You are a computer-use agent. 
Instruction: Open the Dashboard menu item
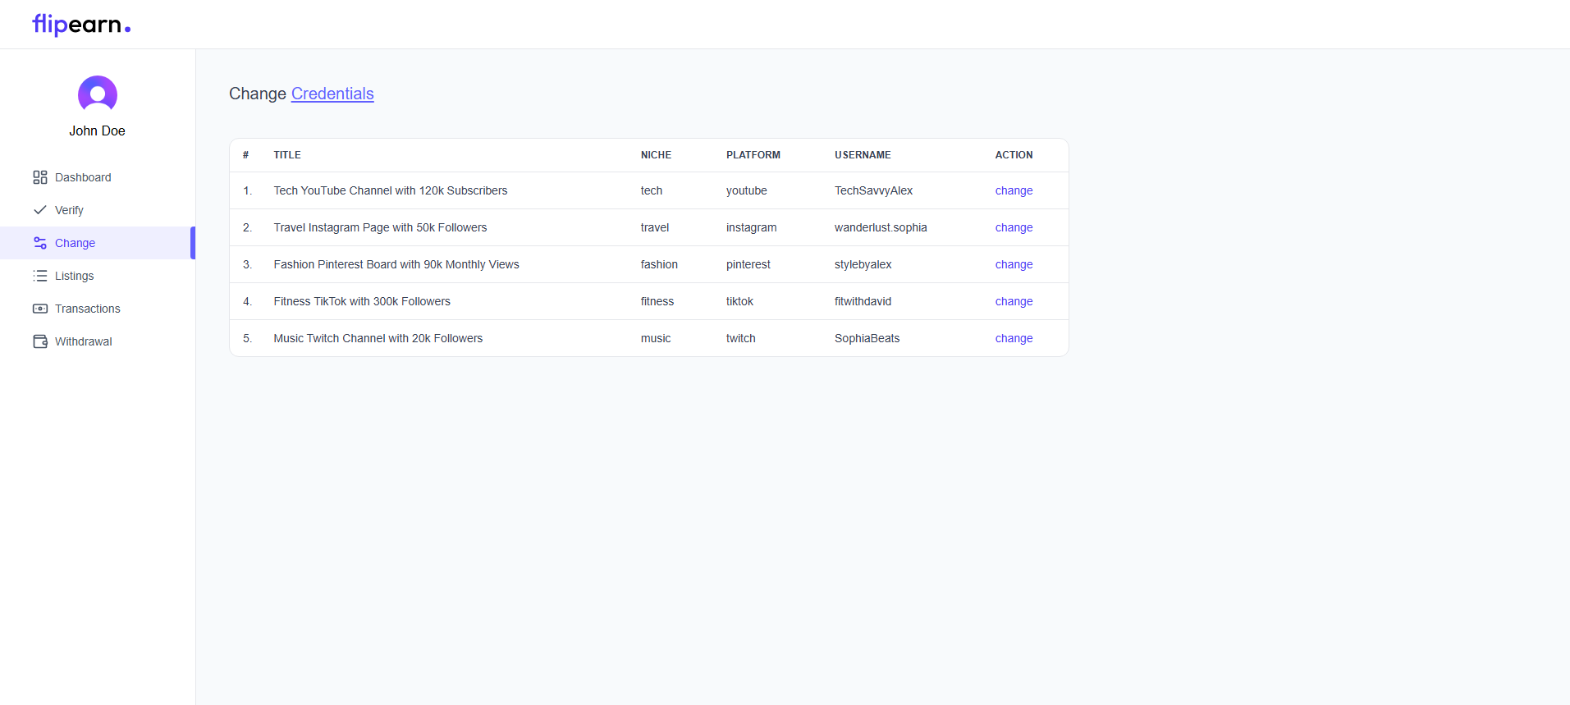83,177
